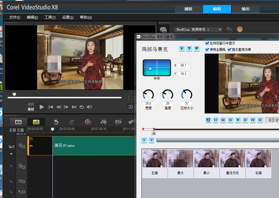
Task: Go to next keyframe in NewBlue preview
Action: pyautogui.click(x=253, y=120)
